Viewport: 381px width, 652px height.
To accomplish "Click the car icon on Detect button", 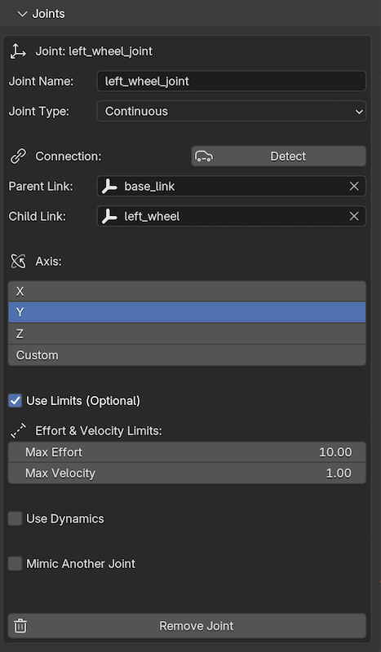I will click(204, 156).
